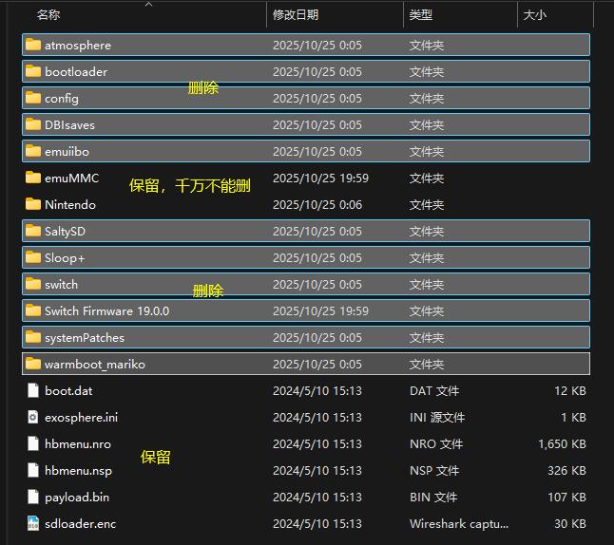Select the hbmenu.nro file icon
The height and width of the screenshot is (545, 614).
pos(33,443)
